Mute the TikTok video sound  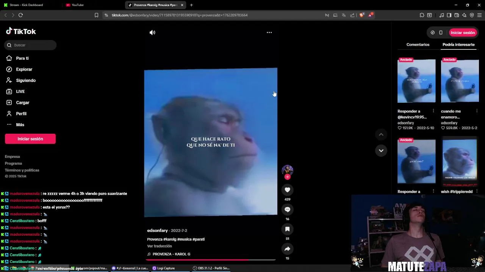(x=152, y=32)
